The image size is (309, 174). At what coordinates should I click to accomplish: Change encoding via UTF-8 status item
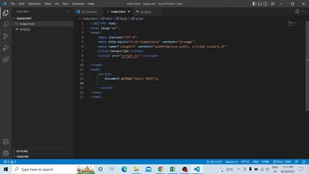(245, 161)
